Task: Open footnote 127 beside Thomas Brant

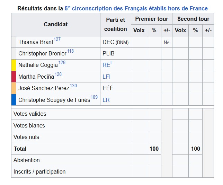Action: 57,39
